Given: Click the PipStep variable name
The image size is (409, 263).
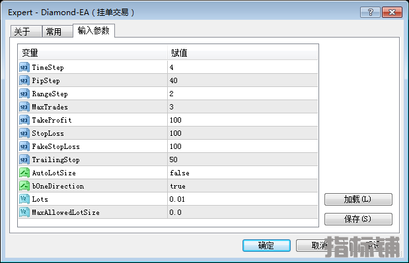Looking at the screenshot, I should pos(46,81).
